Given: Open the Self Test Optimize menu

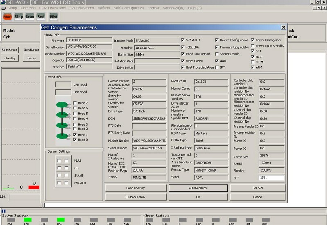Looking at the screenshot, I should pyautogui.click(x=129, y=8).
